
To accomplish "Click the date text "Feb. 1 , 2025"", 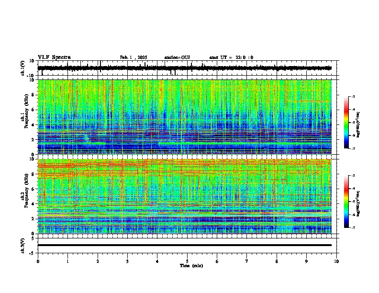I will click(134, 57).
